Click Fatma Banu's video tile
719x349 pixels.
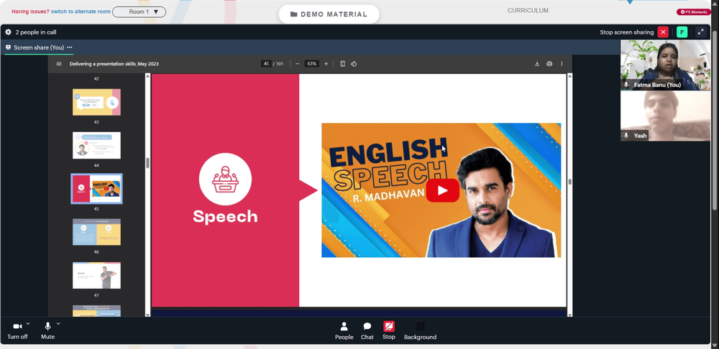point(665,65)
